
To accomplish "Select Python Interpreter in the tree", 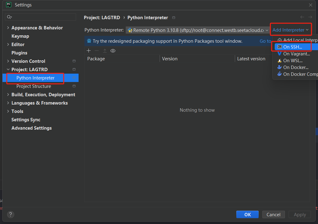I will pos(40,78).
